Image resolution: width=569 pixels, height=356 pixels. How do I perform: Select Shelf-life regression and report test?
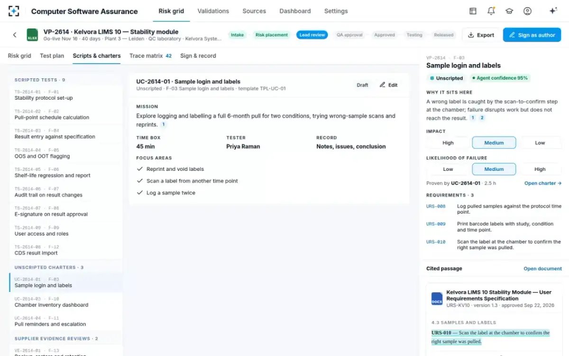click(66, 173)
